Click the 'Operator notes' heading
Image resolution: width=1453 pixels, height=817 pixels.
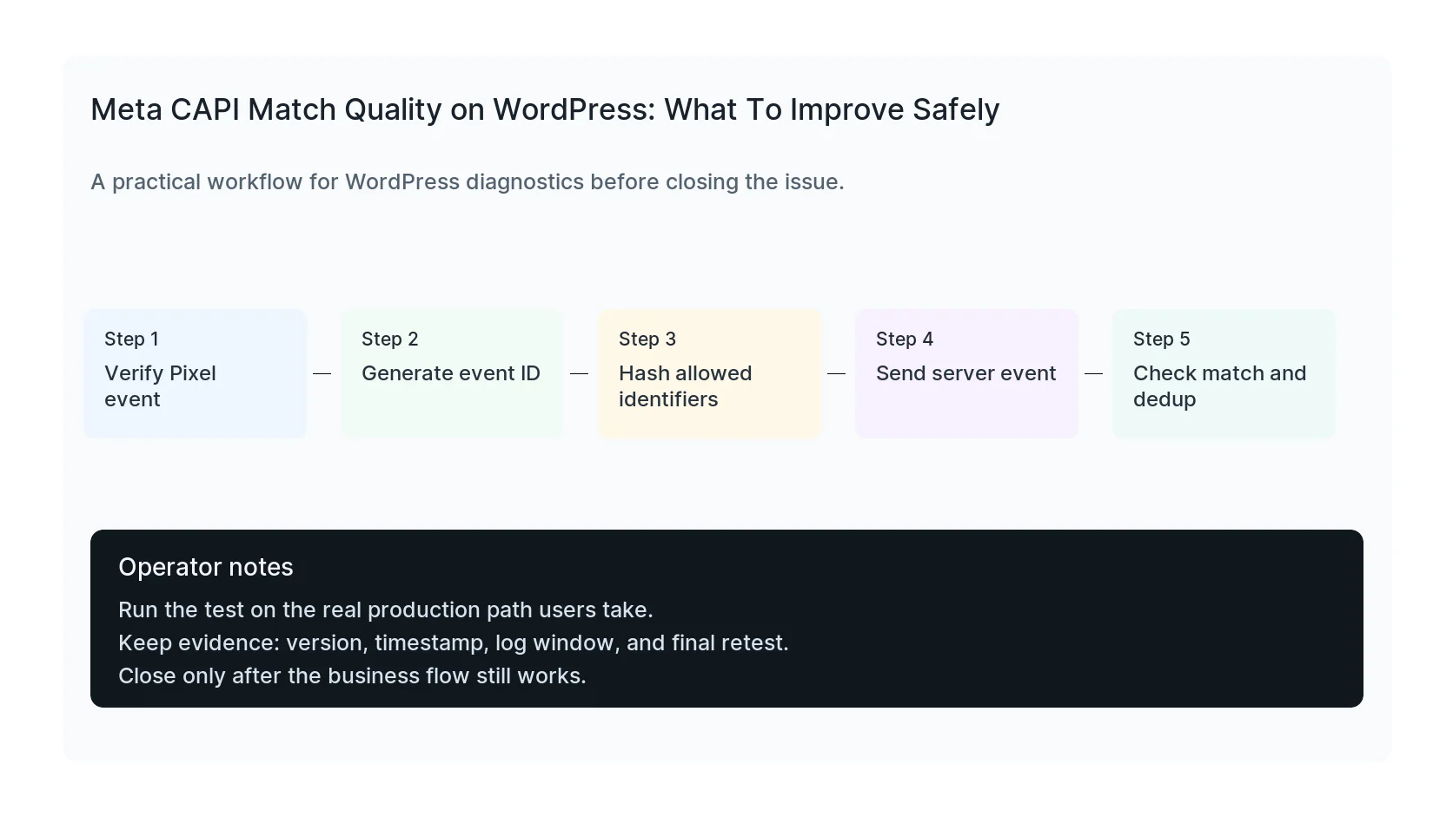(206, 567)
